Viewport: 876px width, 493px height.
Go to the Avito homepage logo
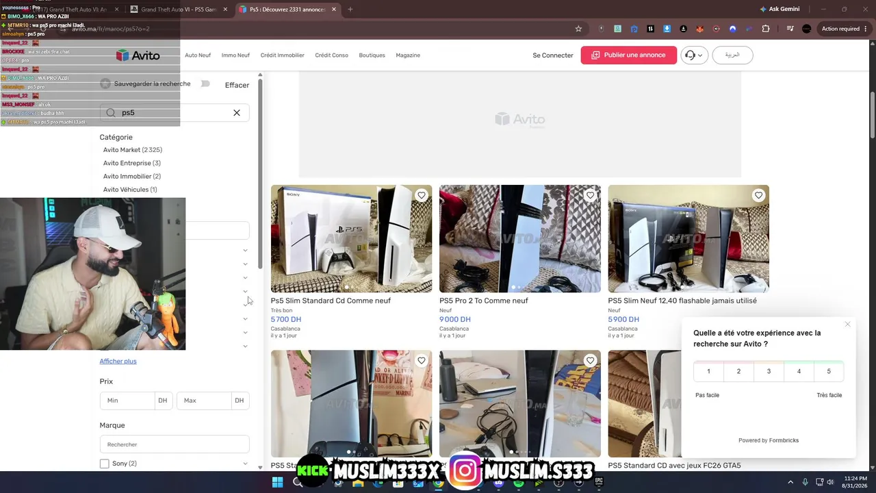(x=138, y=55)
